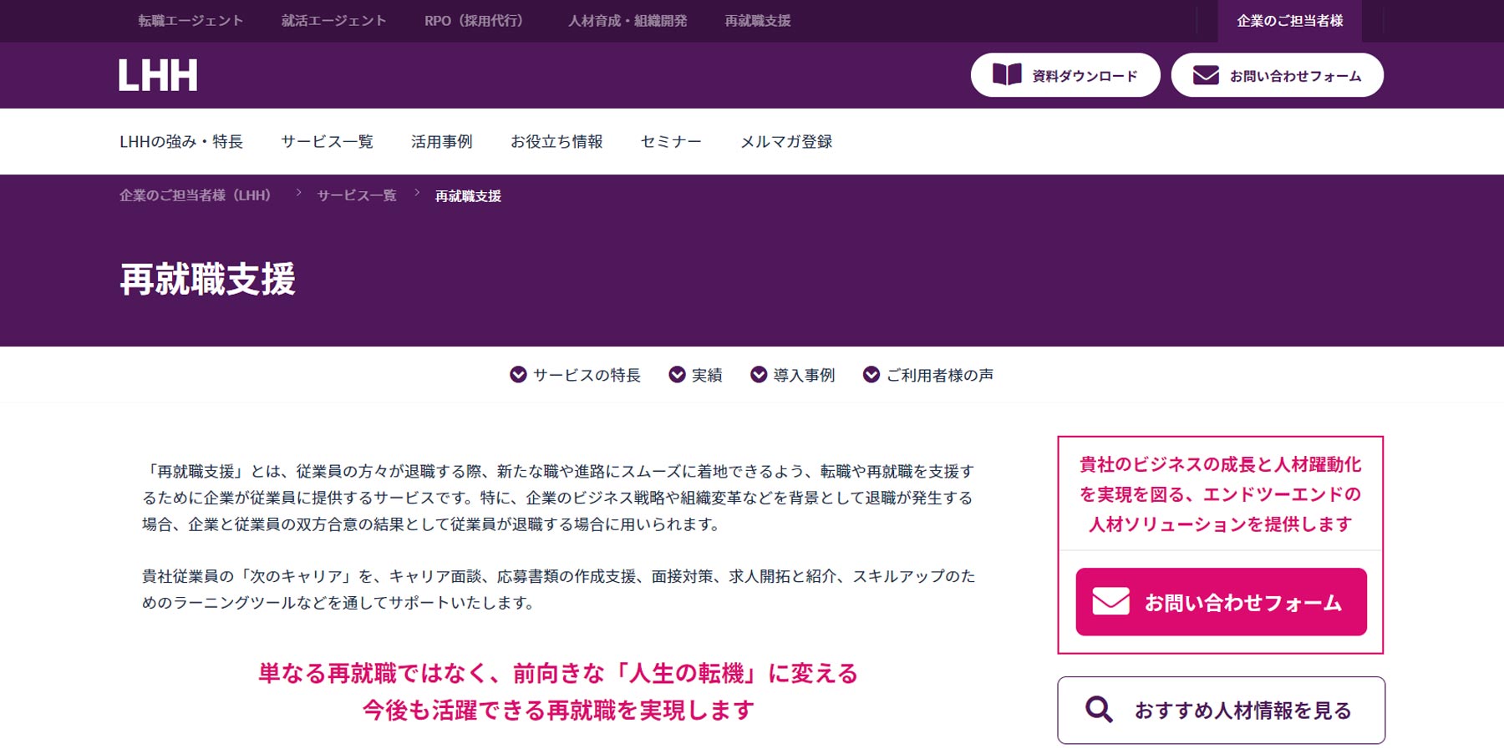Viewport: 1504px width, 754px height.
Task: Jump to サービスの特長 section
Action: tap(587, 375)
